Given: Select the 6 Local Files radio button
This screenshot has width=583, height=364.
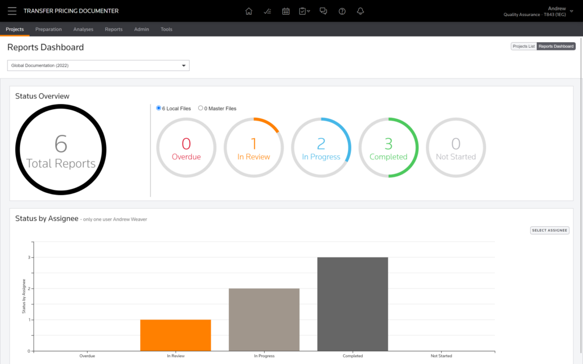Looking at the screenshot, I should tap(158, 108).
